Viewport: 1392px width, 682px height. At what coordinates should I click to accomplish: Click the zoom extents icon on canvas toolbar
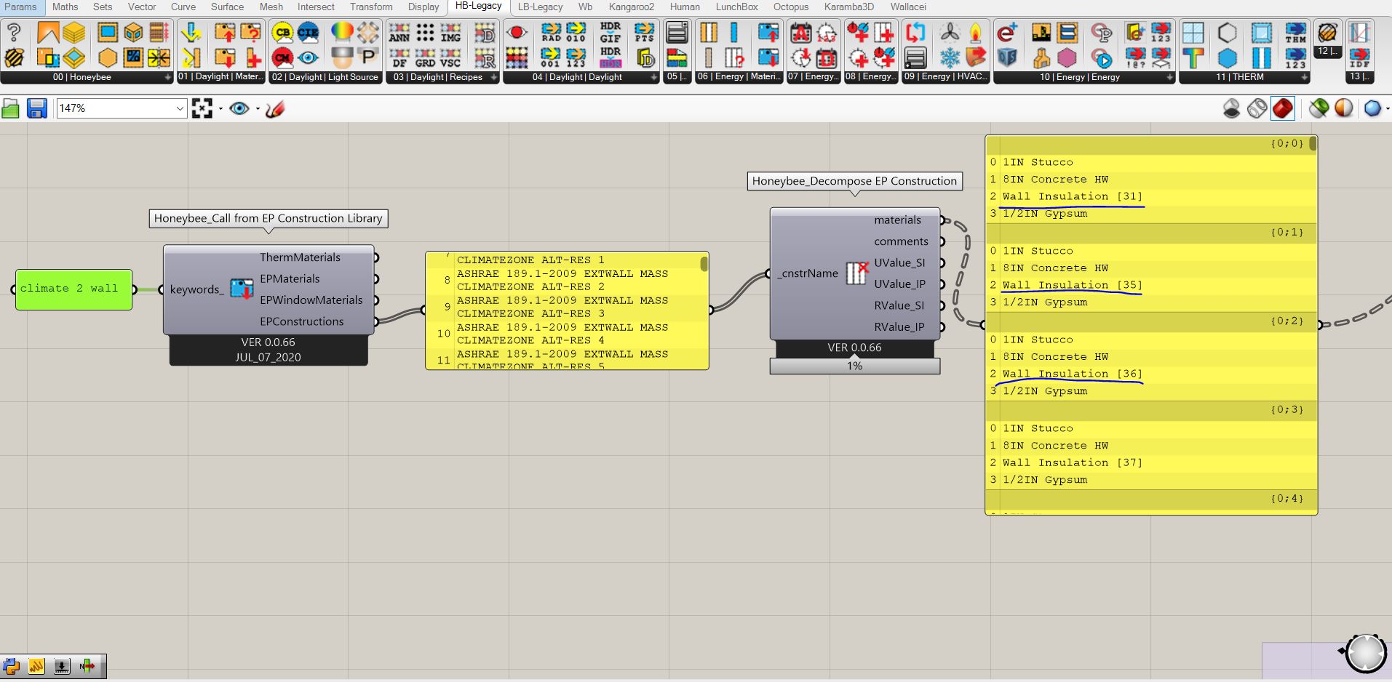click(x=202, y=108)
